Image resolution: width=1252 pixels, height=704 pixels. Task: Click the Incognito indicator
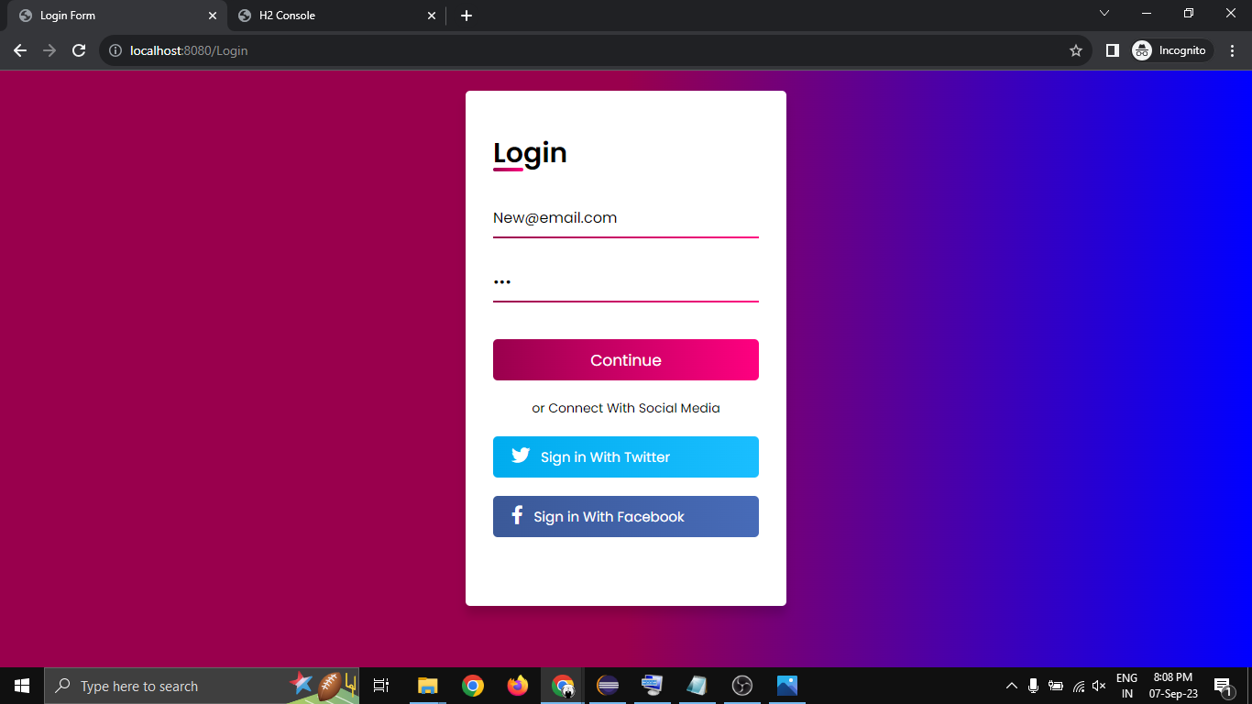(x=1172, y=50)
